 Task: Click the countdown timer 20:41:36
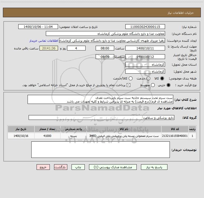49,48
